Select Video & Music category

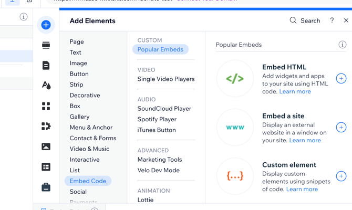pos(89,149)
